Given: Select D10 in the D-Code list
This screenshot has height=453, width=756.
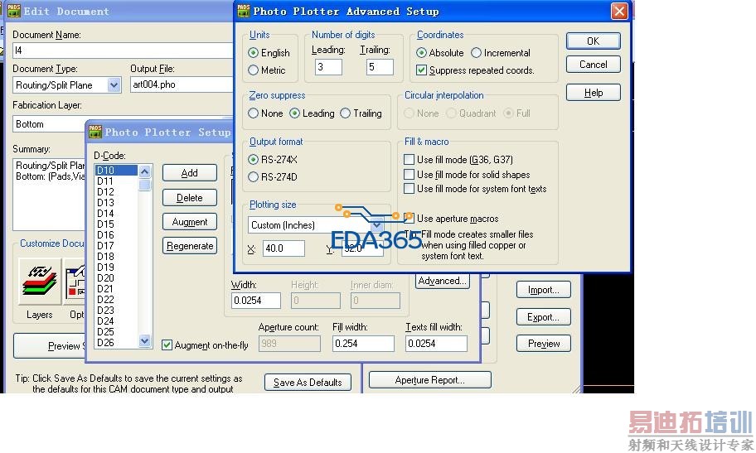Looking at the screenshot, I should (116, 170).
